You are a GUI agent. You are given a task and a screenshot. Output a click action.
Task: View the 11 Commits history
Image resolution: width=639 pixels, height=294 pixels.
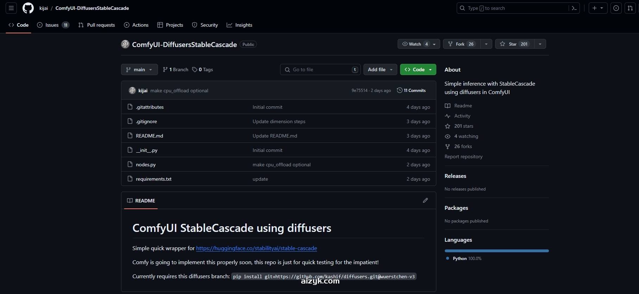[x=411, y=91]
